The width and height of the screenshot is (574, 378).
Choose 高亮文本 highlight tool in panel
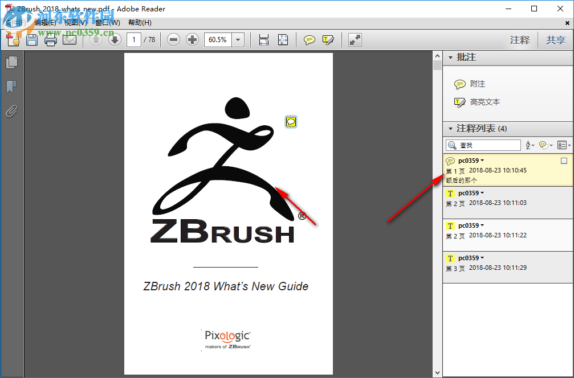[477, 102]
